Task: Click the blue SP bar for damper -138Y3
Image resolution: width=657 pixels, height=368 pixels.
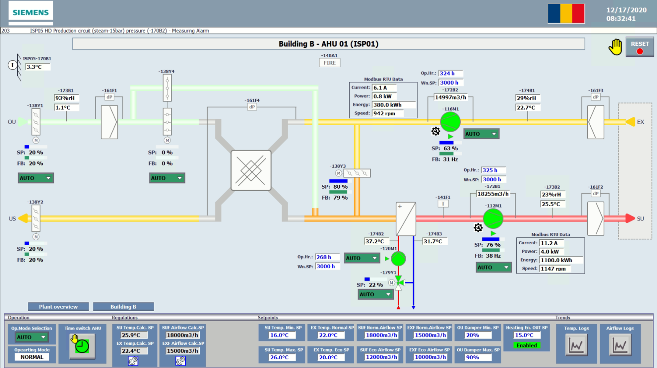Action: [338, 181]
